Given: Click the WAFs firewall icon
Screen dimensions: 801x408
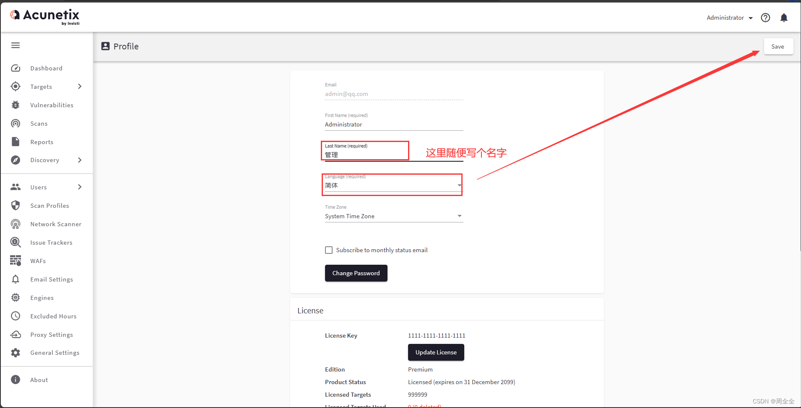Looking at the screenshot, I should pyautogui.click(x=16, y=261).
